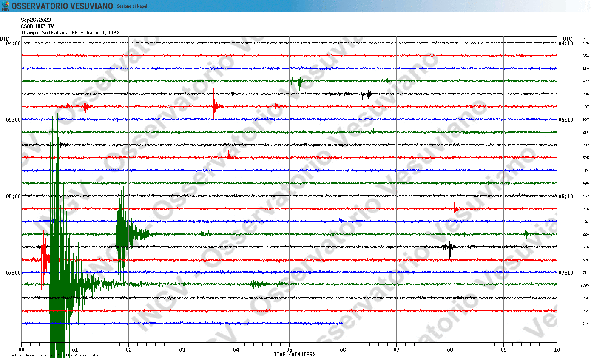Viewport: 591px width, 361px height.
Task: Click DC value 2795
Action: (585, 286)
